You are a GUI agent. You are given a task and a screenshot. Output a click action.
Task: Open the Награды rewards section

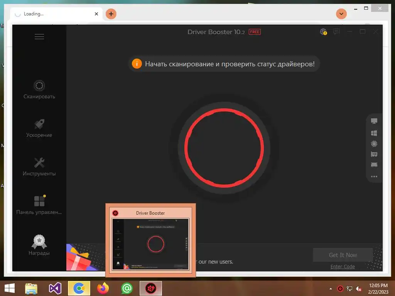click(39, 245)
